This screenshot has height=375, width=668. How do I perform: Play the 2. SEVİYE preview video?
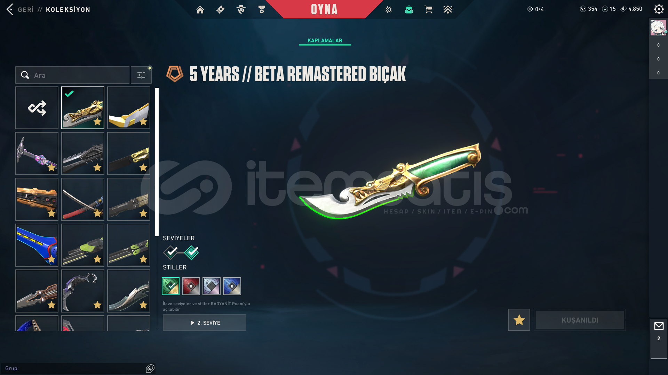[205, 323]
